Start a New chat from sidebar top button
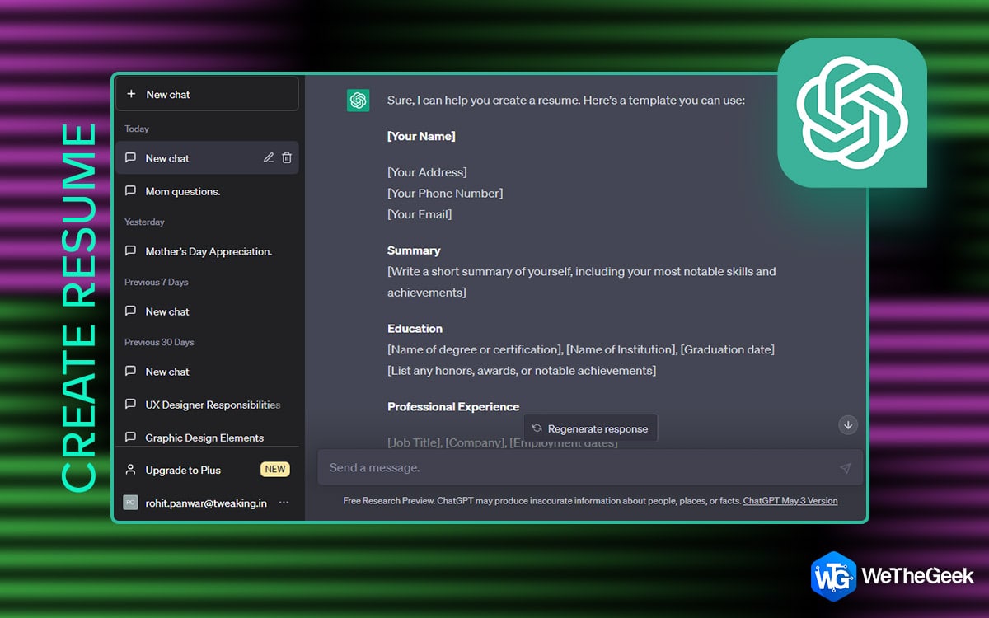 click(207, 94)
